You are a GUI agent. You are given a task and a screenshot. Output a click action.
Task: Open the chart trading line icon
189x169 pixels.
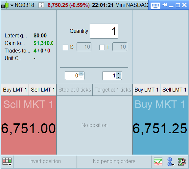(x=158, y=162)
